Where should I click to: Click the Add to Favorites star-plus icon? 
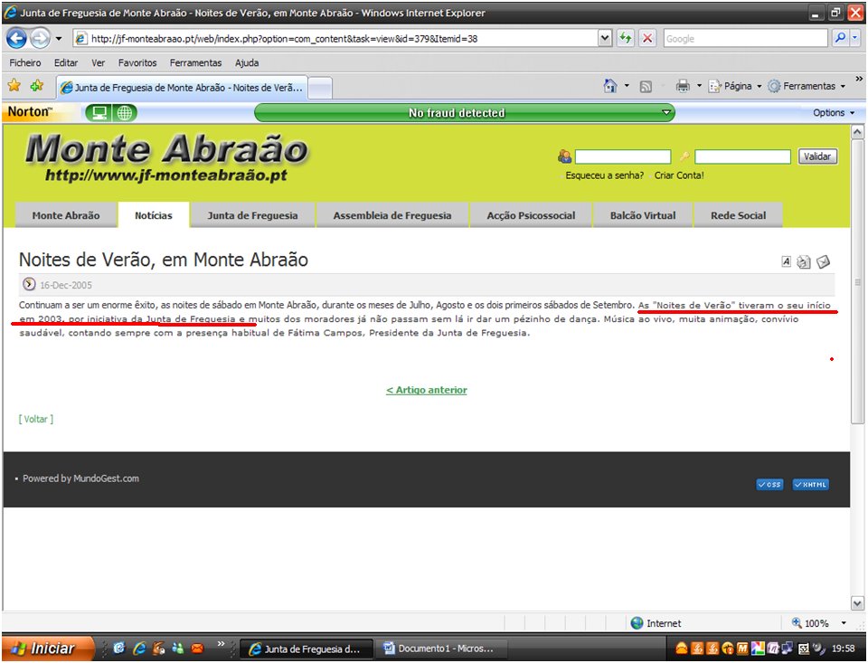pos(37,85)
